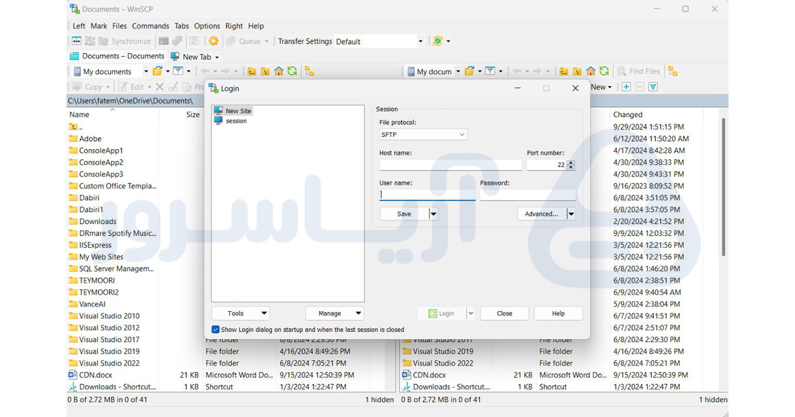The width and height of the screenshot is (795, 417).
Task: Click the Save button in Login dialog
Action: pos(404,214)
